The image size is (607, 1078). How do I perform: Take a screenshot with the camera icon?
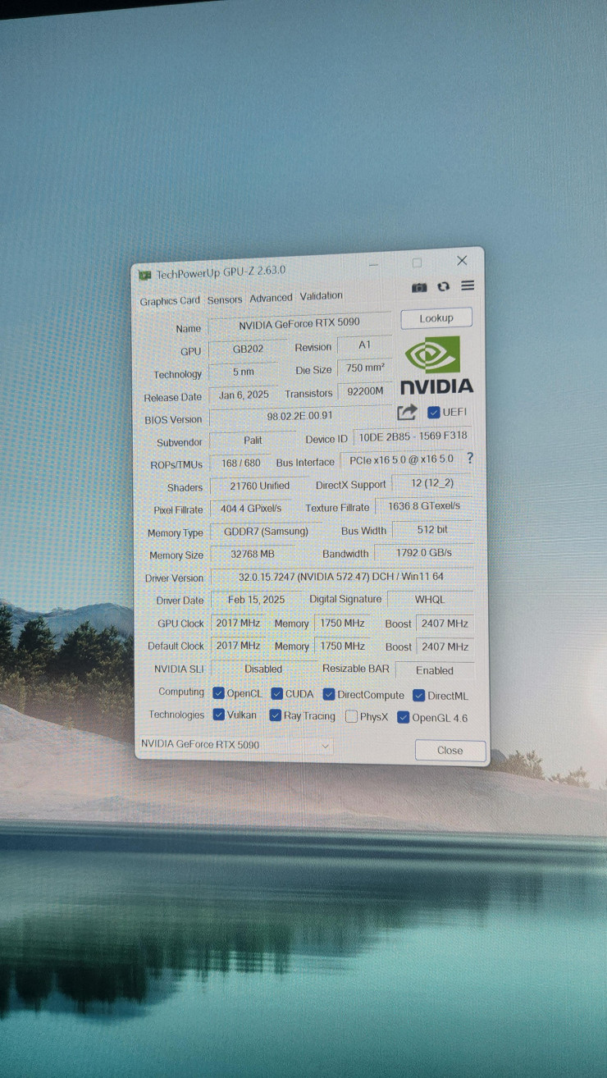419,288
